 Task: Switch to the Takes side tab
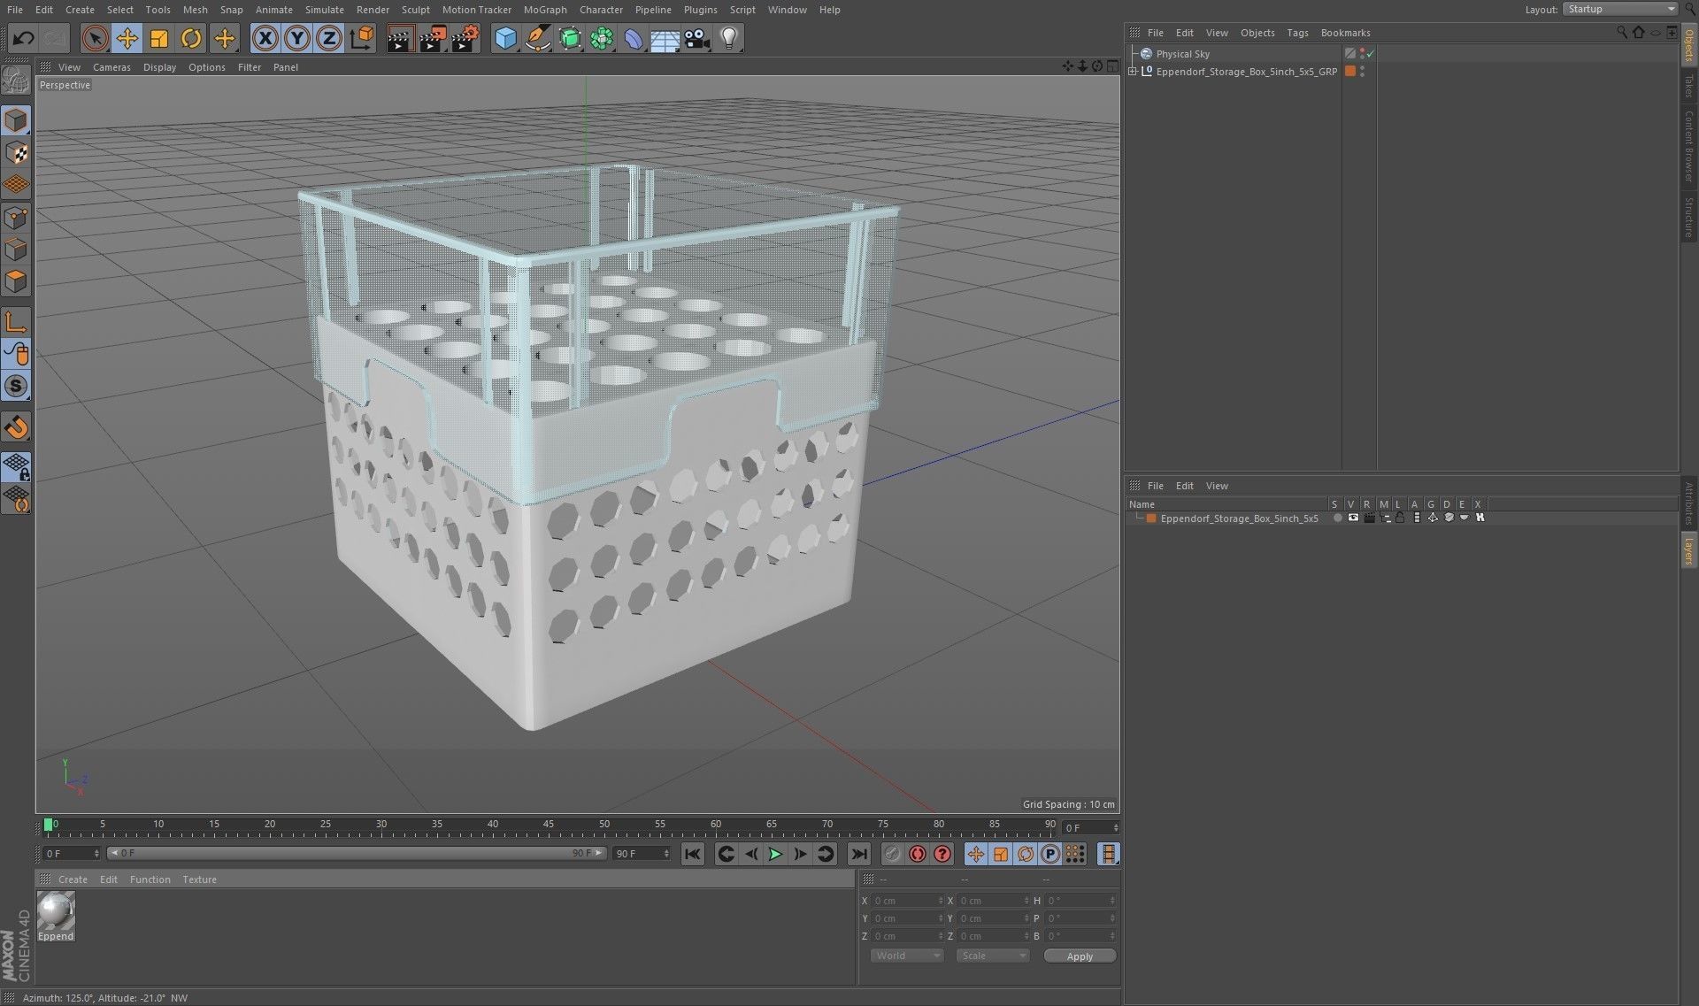pos(1688,87)
